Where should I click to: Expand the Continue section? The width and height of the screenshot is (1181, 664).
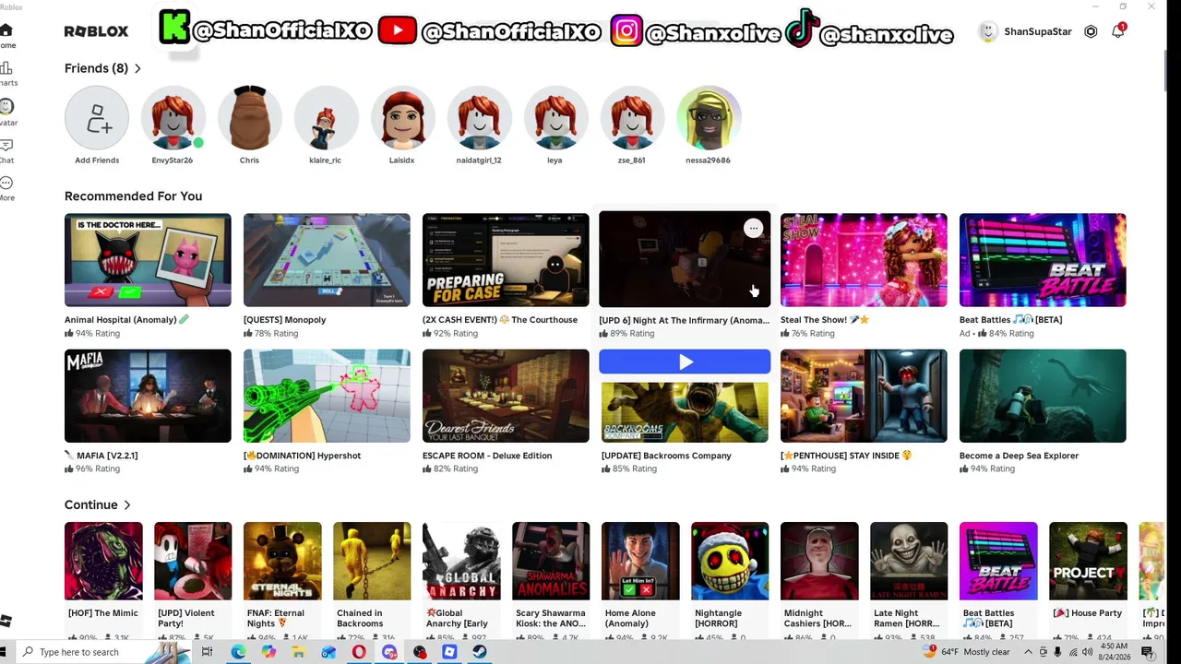[x=98, y=504]
